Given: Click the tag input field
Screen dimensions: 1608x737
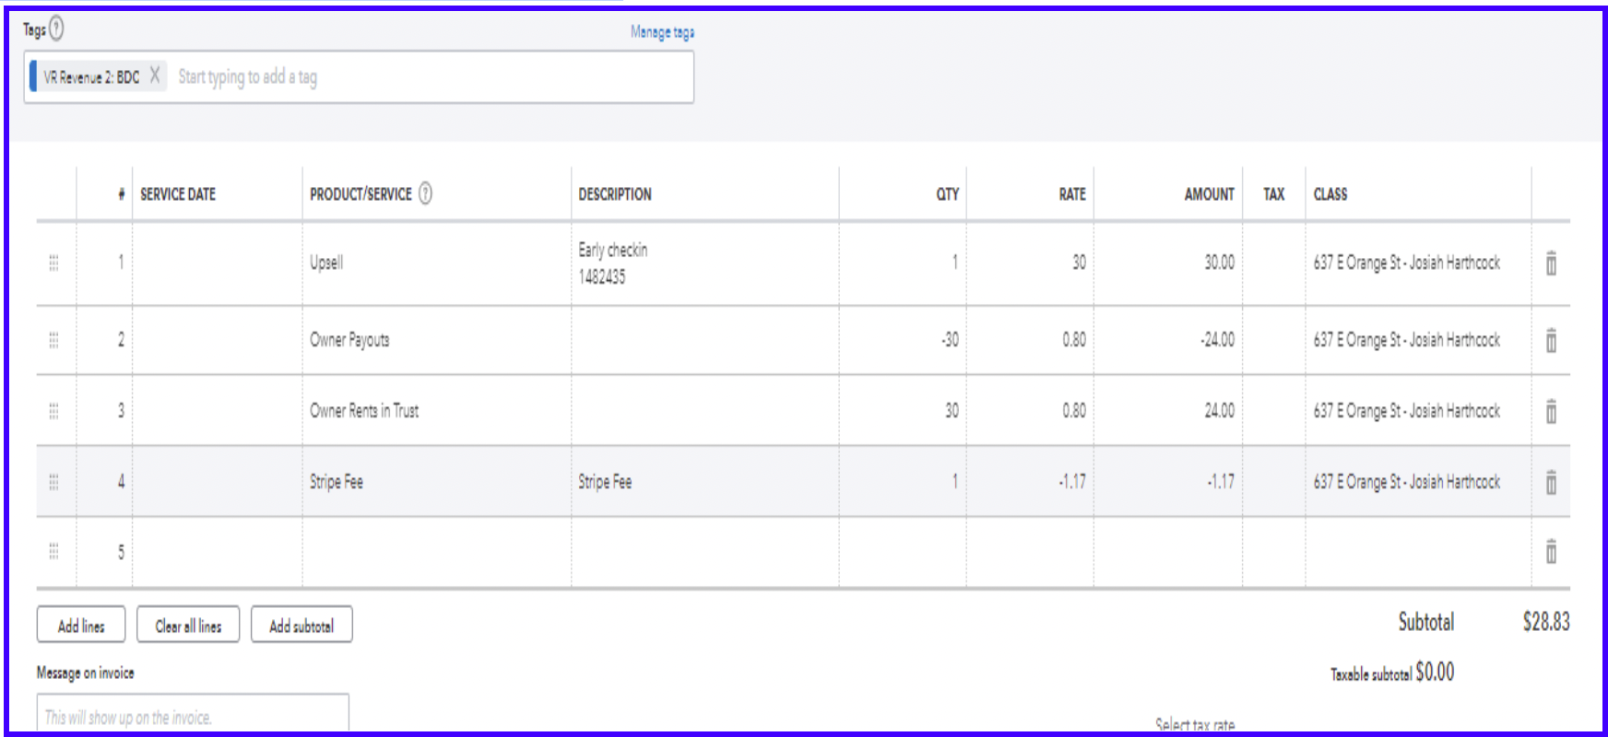Looking at the screenshot, I should [x=424, y=77].
